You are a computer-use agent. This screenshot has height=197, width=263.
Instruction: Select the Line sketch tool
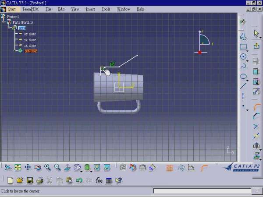[x=243, y=86]
